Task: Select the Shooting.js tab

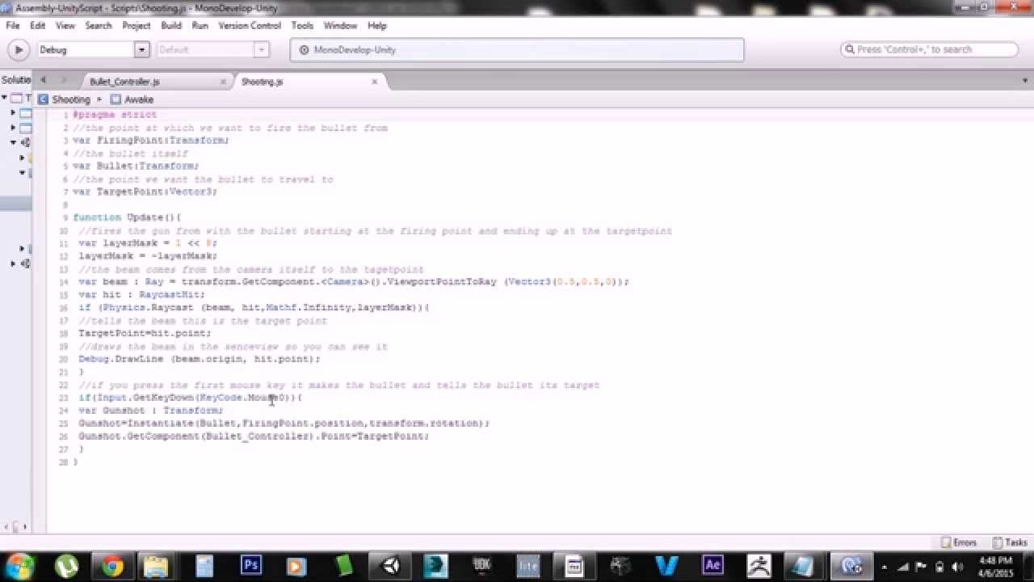Action: coord(262,82)
